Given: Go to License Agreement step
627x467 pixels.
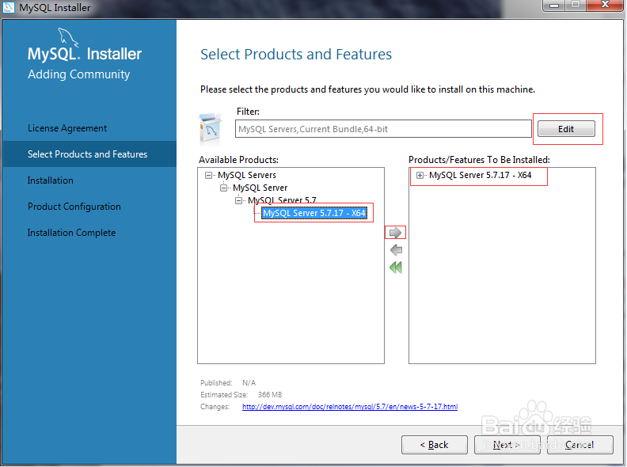Looking at the screenshot, I should click(67, 128).
